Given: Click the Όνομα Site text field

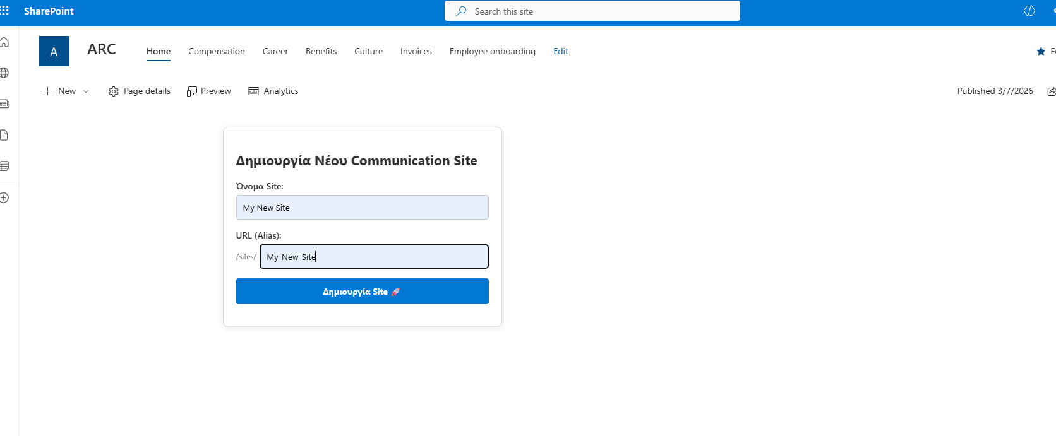Looking at the screenshot, I should [x=362, y=208].
